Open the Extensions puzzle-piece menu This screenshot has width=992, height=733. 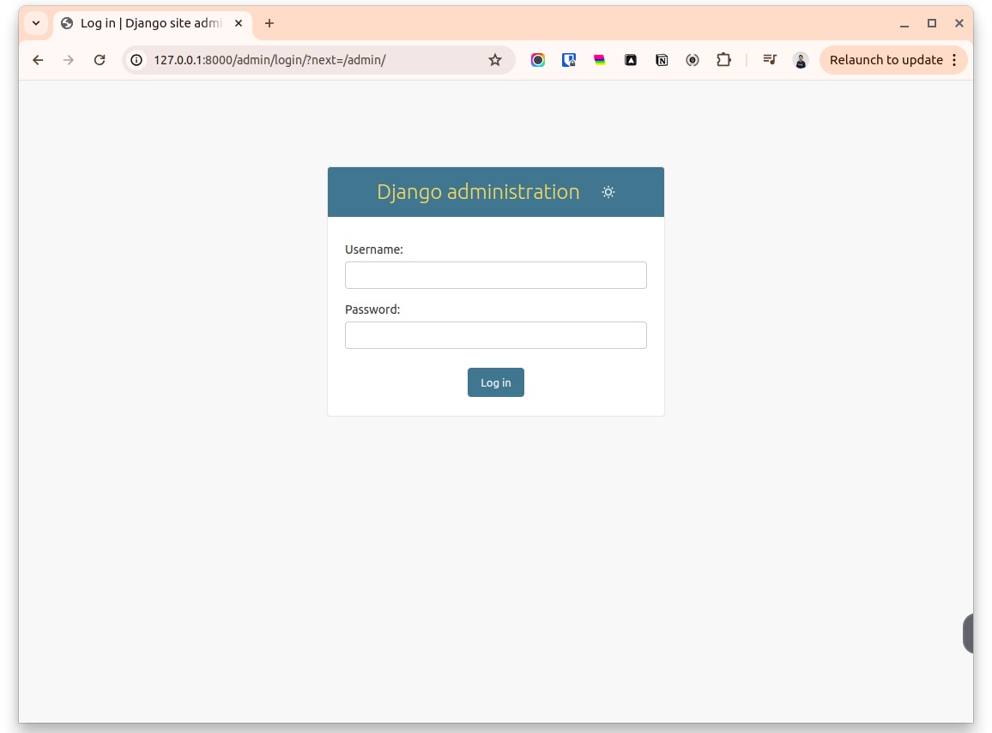tap(723, 60)
